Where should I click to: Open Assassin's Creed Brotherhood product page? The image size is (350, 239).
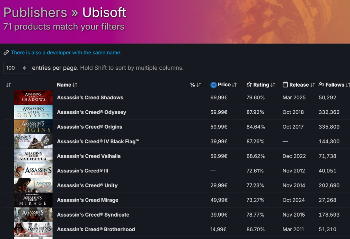point(96,230)
